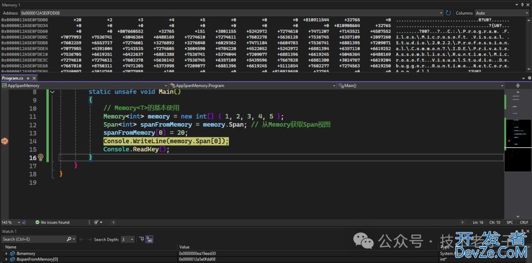
Task: Click the Watch 1 panel title
Action: coord(10,231)
